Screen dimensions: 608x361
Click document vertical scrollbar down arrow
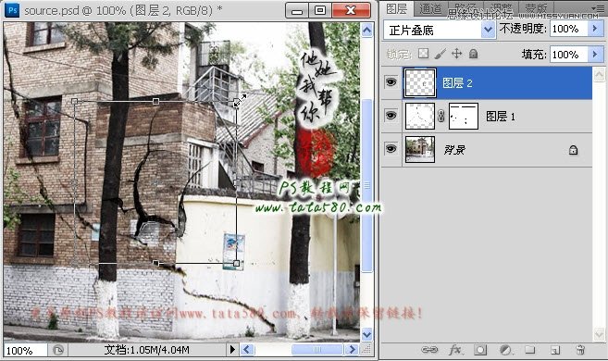pyautogui.click(x=366, y=334)
